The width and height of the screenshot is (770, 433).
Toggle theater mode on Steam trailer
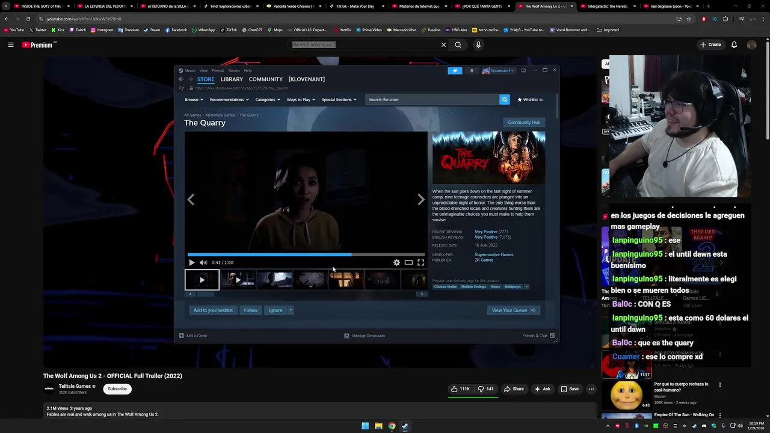pyautogui.click(x=408, y=262)
